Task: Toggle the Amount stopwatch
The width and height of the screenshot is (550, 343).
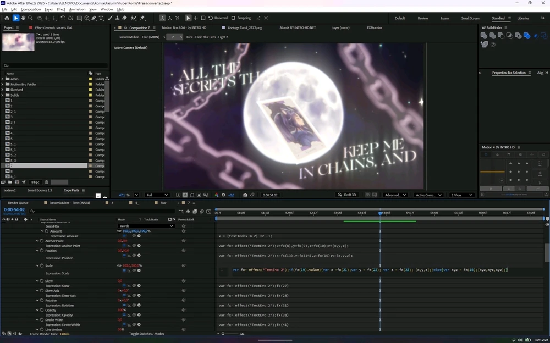Action: pos(47,231)
